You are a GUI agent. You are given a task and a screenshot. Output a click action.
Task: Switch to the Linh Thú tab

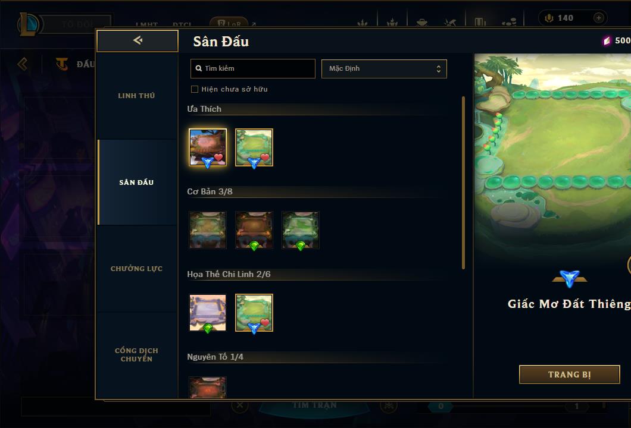(x=137, y=96)
